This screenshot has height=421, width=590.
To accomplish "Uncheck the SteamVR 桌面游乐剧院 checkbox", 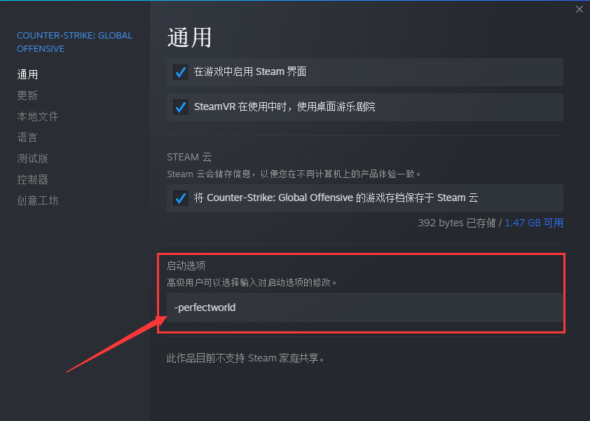I will pos(181,107).
